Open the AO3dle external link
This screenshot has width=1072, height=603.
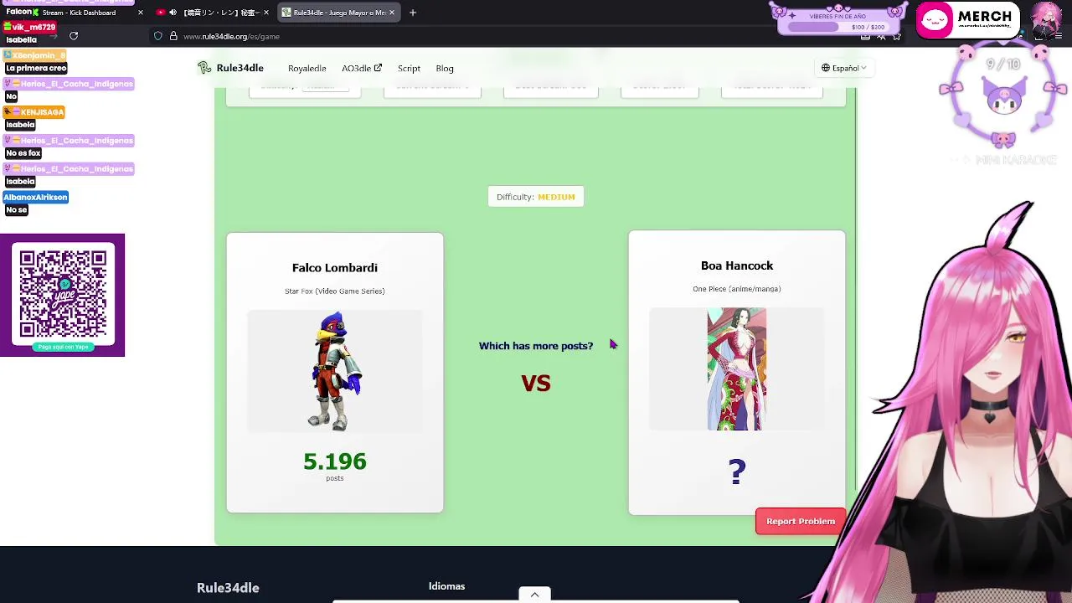tap(362, 68)
